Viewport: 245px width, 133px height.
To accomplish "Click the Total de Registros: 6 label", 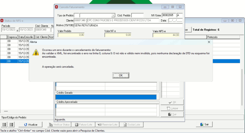I will click(206, 30).
